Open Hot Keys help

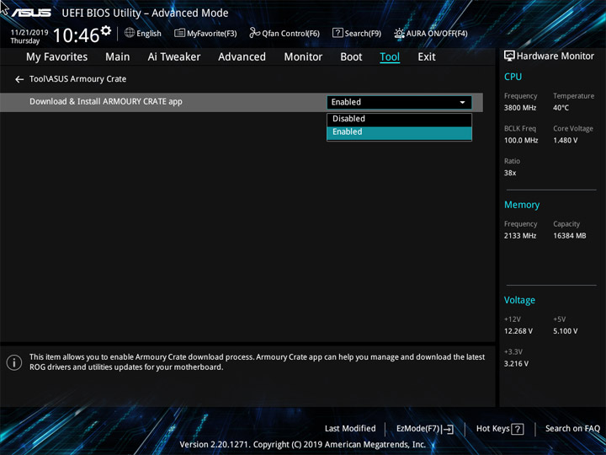[x=492, y=429]
